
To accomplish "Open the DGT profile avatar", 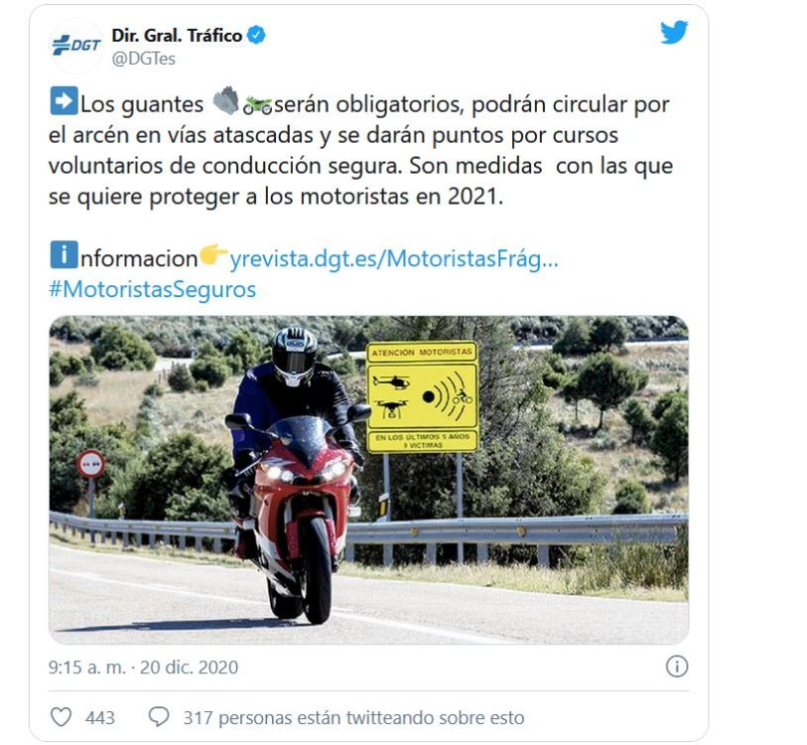I will [x=75, y=46].
